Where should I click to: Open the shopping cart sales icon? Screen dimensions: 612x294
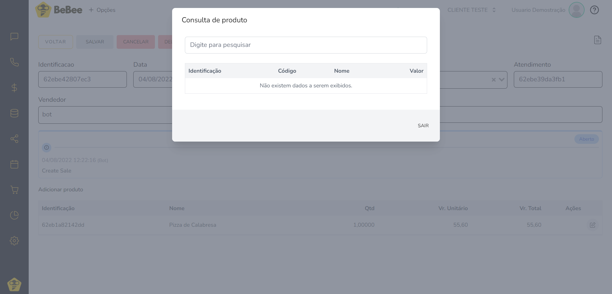click(x=14, y=190)
